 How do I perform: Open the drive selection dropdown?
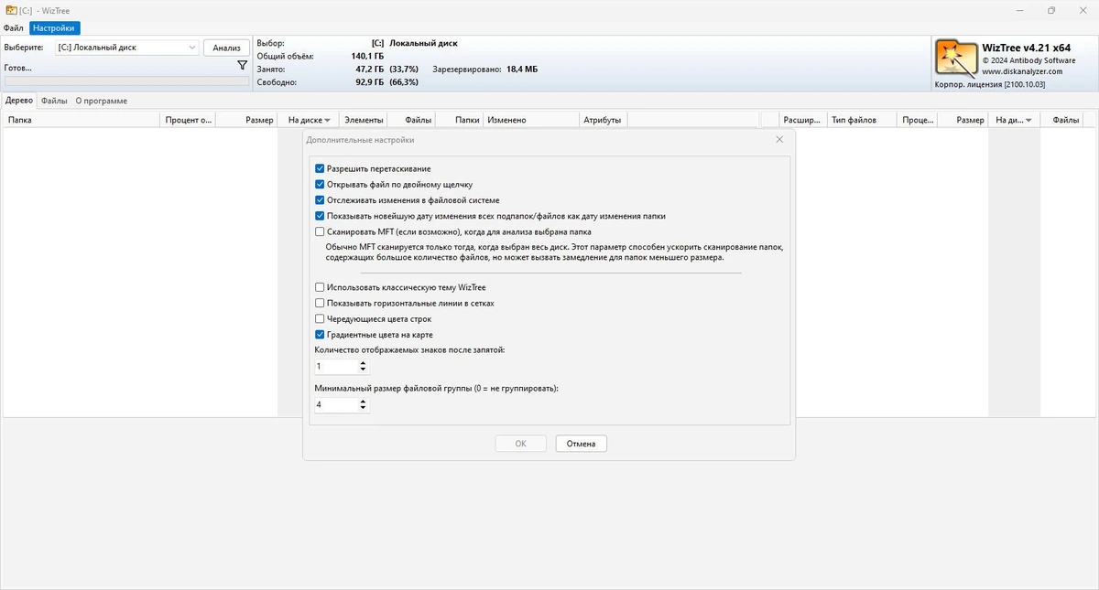[x=192, y=48]
